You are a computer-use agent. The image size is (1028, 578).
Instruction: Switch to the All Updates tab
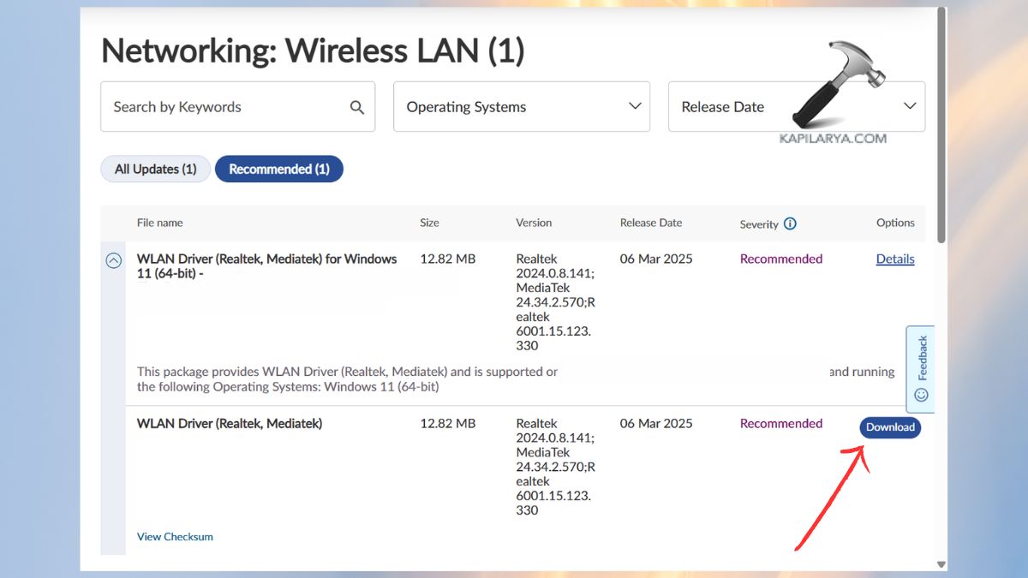click(x=155, y=169)
